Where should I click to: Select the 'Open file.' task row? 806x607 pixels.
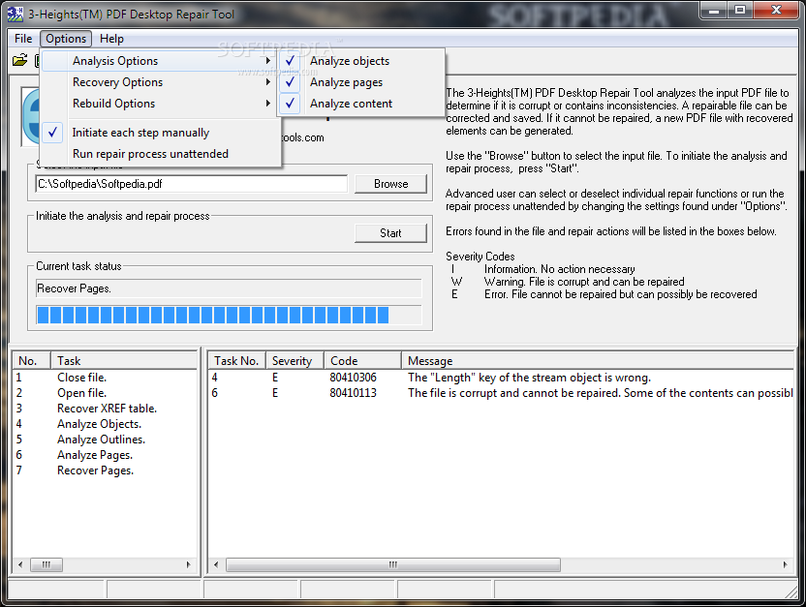point(105,393)
